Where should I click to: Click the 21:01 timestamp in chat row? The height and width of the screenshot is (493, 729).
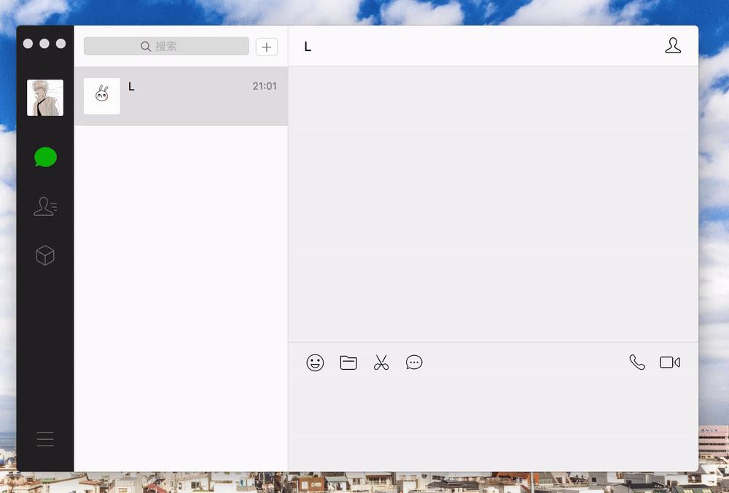(265, 86)
